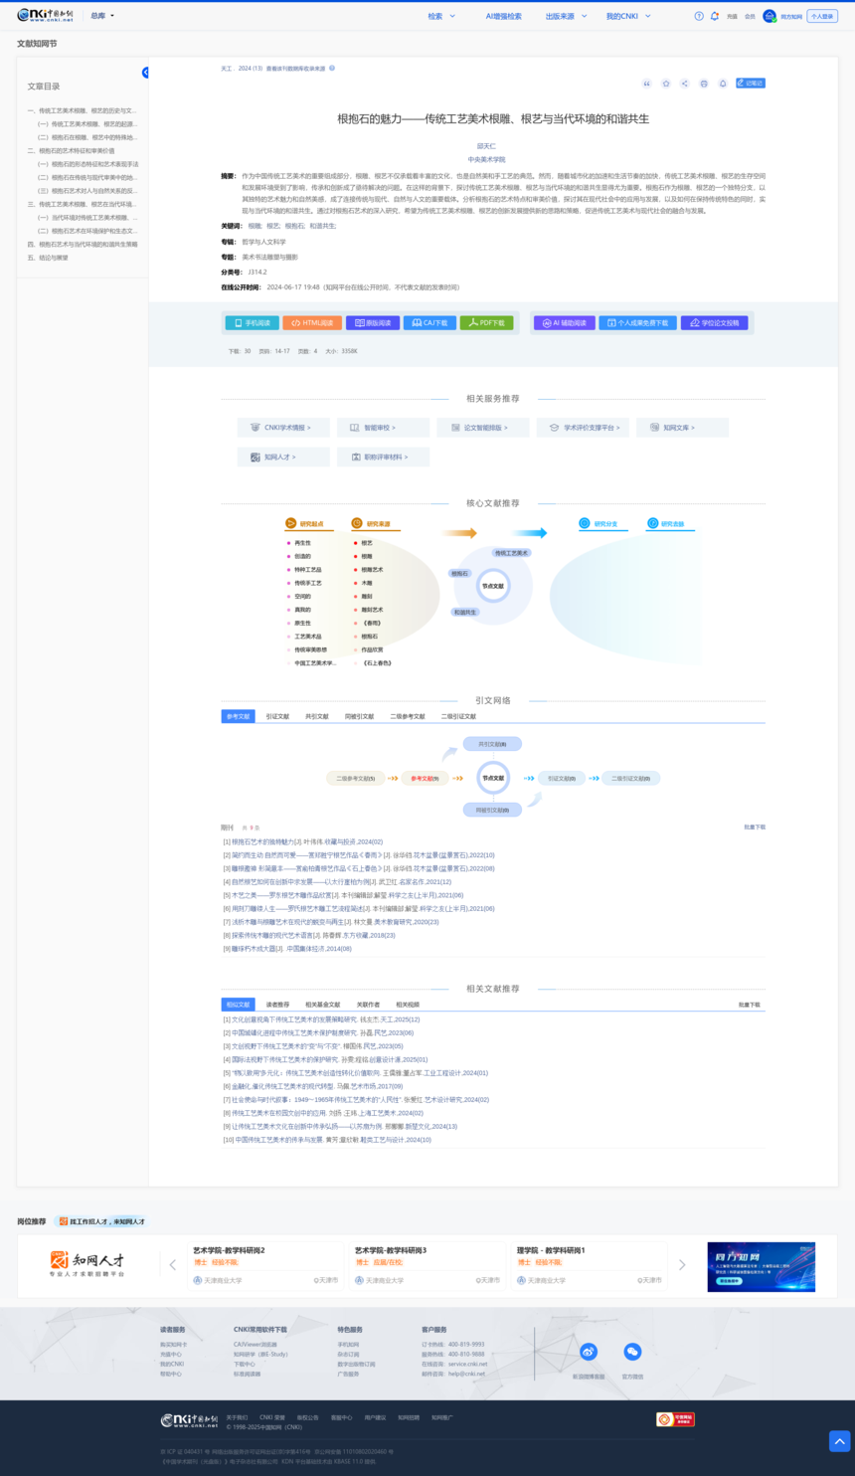Switch to 二级参考文献 tab
This screenshot has height=1476, width=855.
point(407,716)
